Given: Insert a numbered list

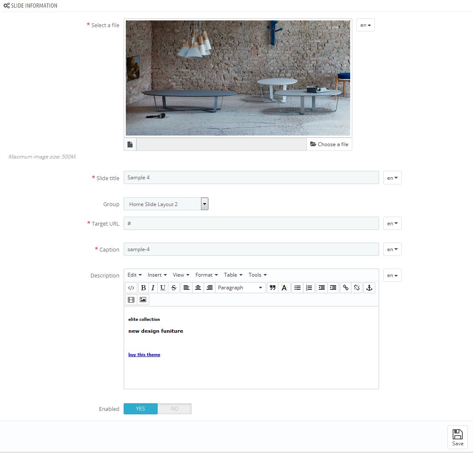Looking at the screenshot, I should [309, 288].
